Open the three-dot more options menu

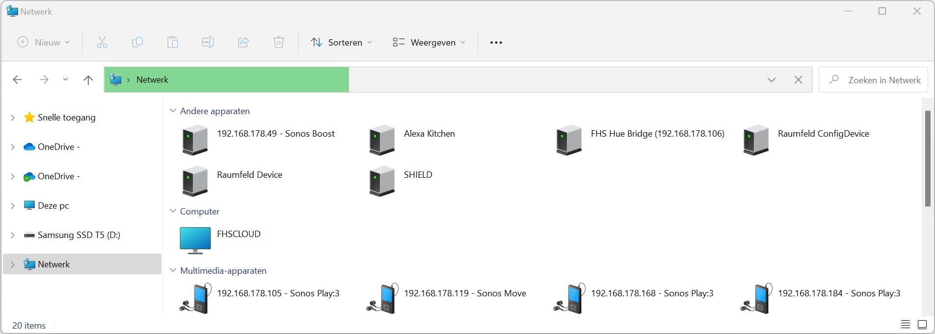click(496, 43)
